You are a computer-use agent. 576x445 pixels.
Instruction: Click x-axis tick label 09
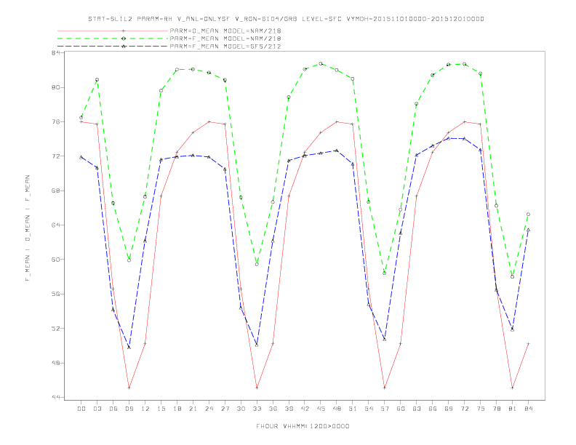[x=129, y=409]
